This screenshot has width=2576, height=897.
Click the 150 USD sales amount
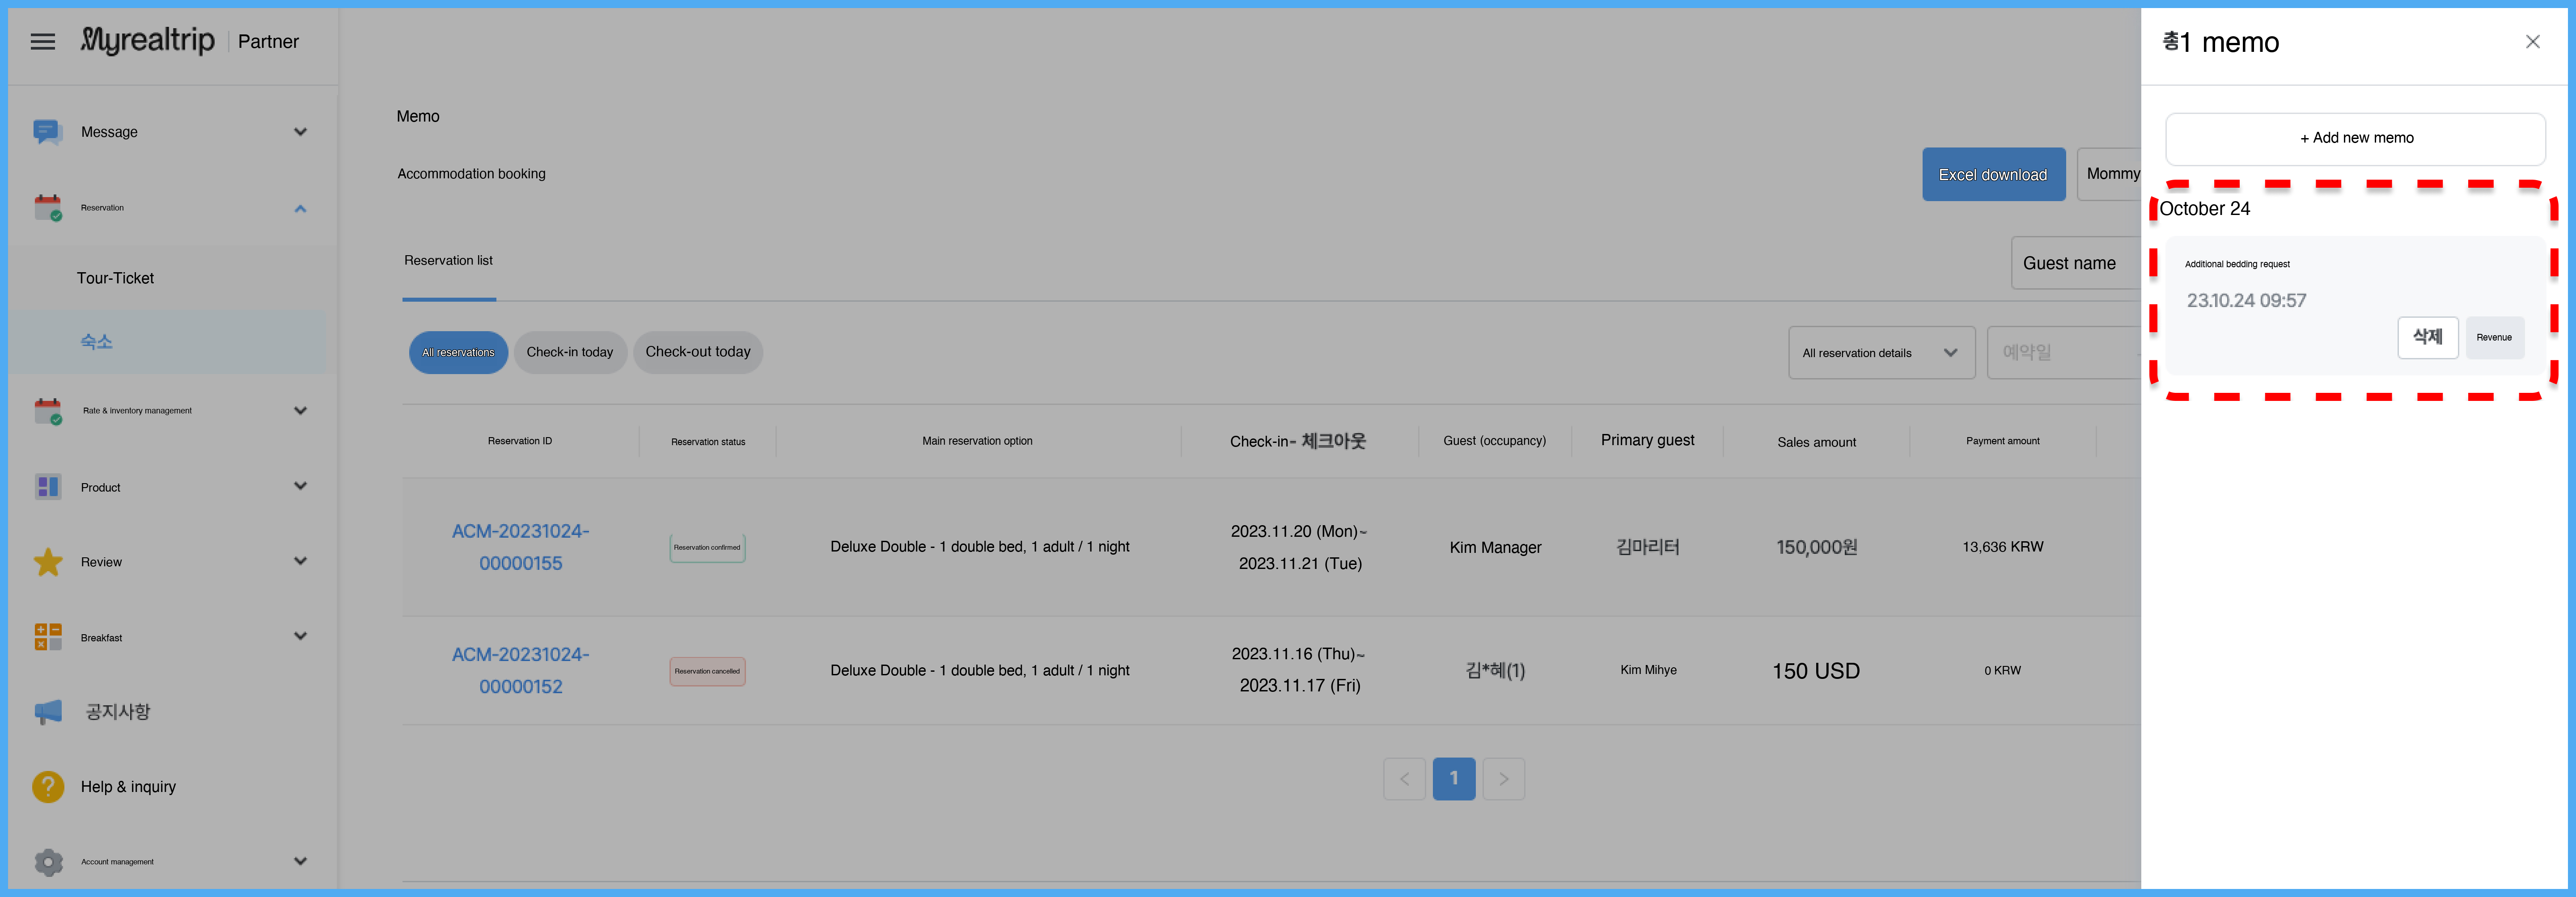1816,671
